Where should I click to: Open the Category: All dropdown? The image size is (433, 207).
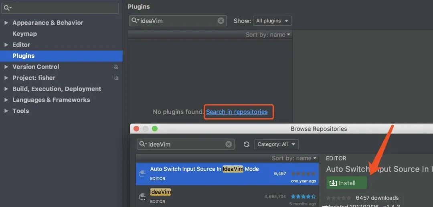point(276,144)
